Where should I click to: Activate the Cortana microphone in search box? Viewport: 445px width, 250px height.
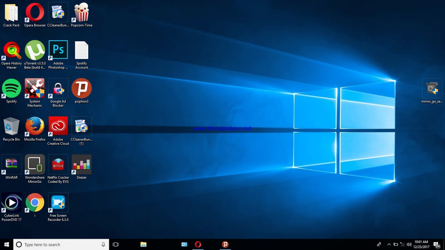103,244
